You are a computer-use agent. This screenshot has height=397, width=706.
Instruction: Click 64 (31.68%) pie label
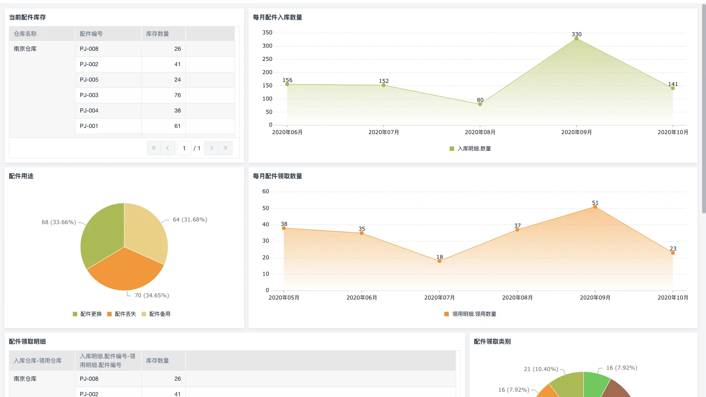coord(190,220)
